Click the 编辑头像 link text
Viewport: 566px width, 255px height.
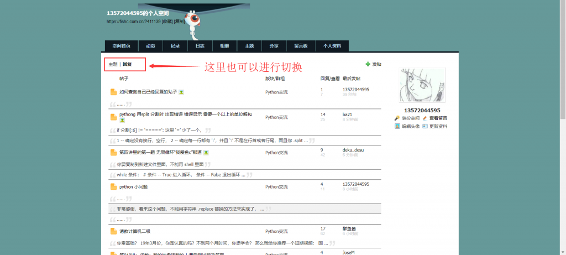click(411, 126)
